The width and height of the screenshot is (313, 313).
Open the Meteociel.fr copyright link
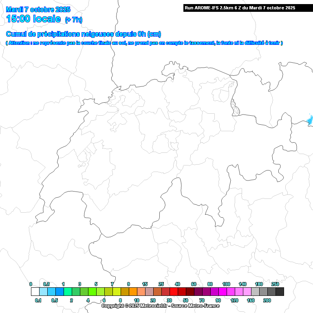pos(160,306)
